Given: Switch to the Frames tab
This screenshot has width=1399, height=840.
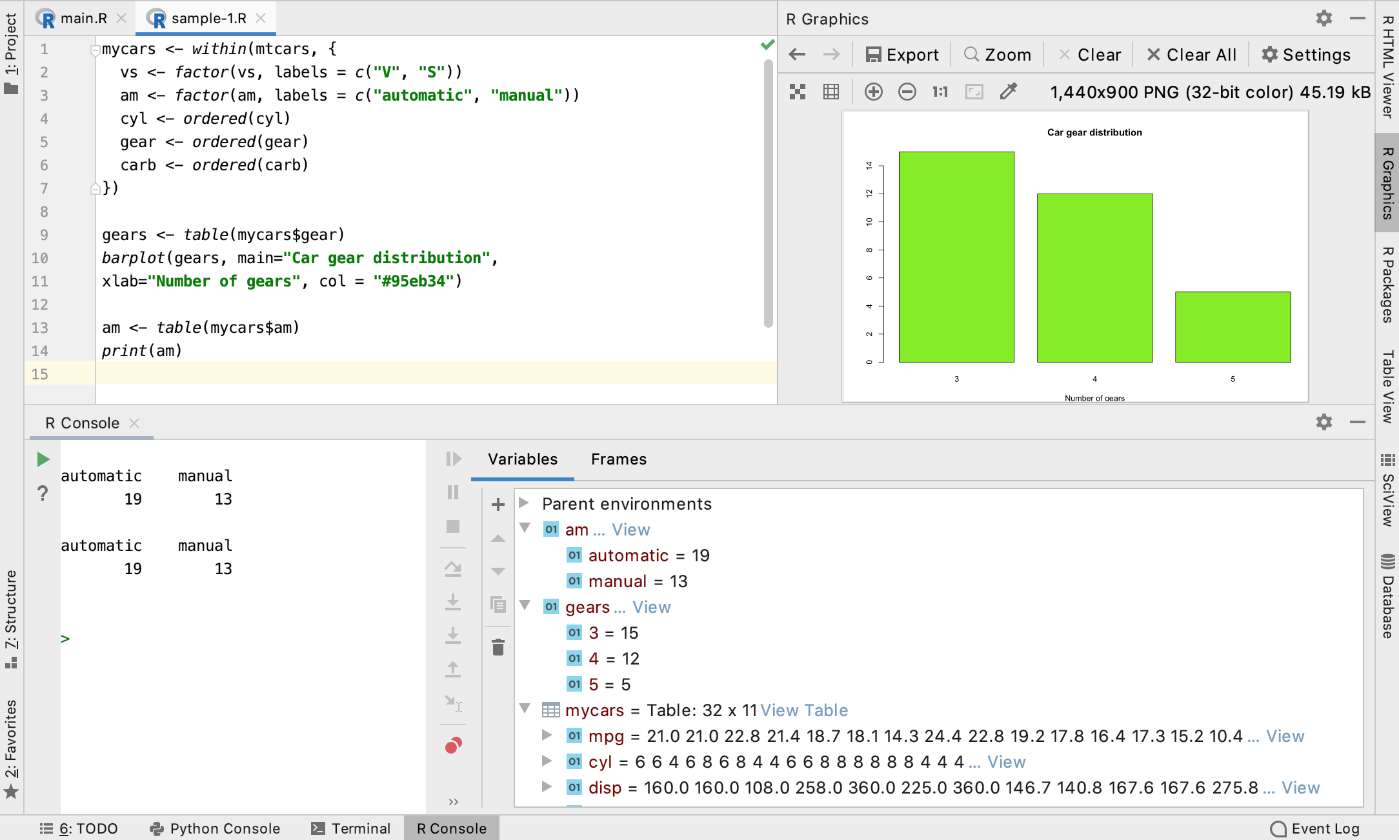Looking at the screenshot, I should [x=619, y=459].
